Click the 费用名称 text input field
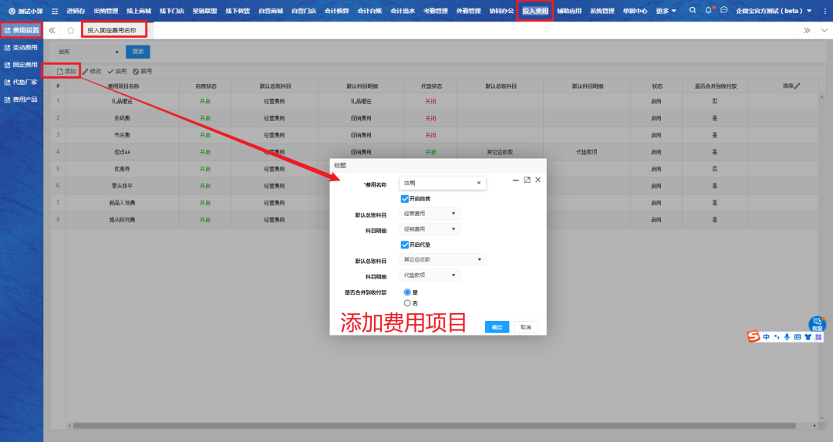 [436, 183]
